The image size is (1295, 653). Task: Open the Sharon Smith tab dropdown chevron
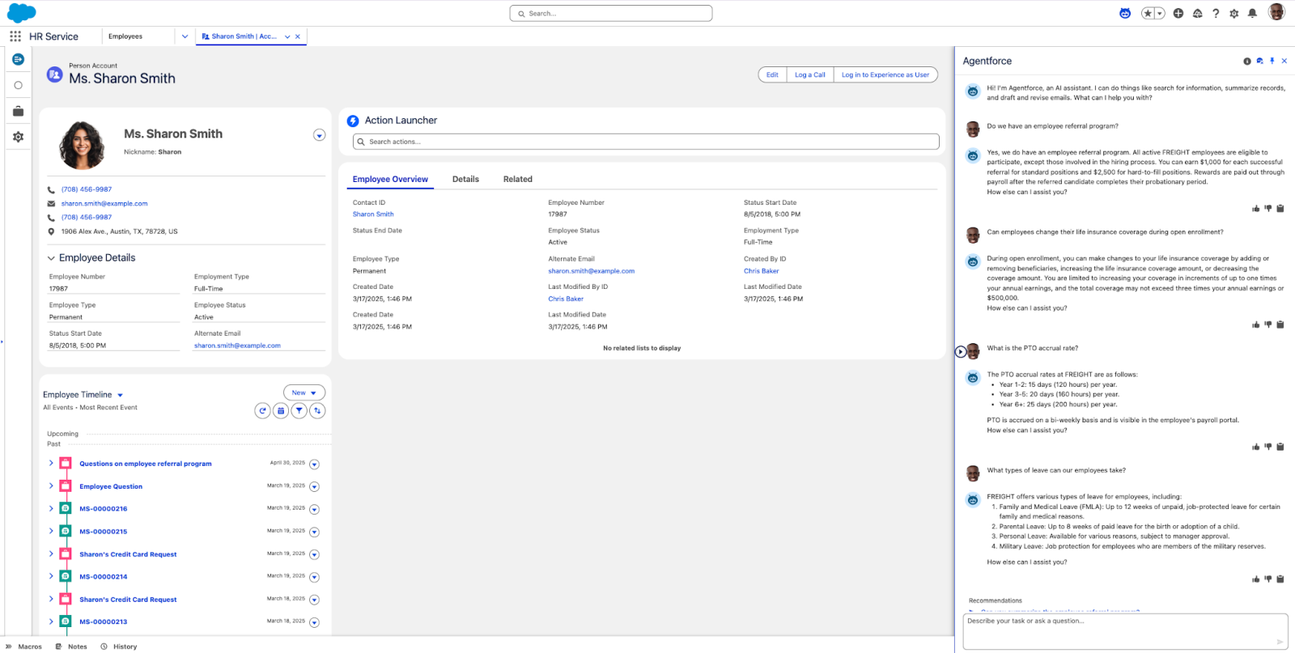click(287, 36)
